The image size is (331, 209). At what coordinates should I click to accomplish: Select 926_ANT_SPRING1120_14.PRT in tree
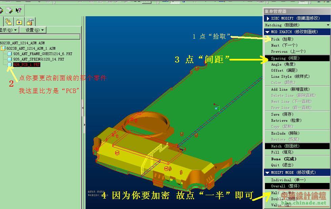click(39, 59)
